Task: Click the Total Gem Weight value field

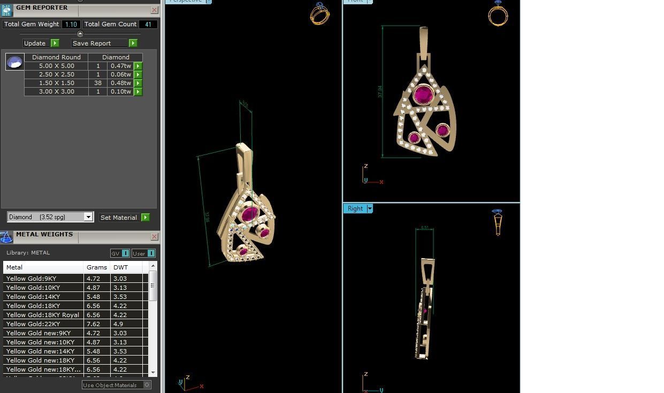Action: coord(71,24)
